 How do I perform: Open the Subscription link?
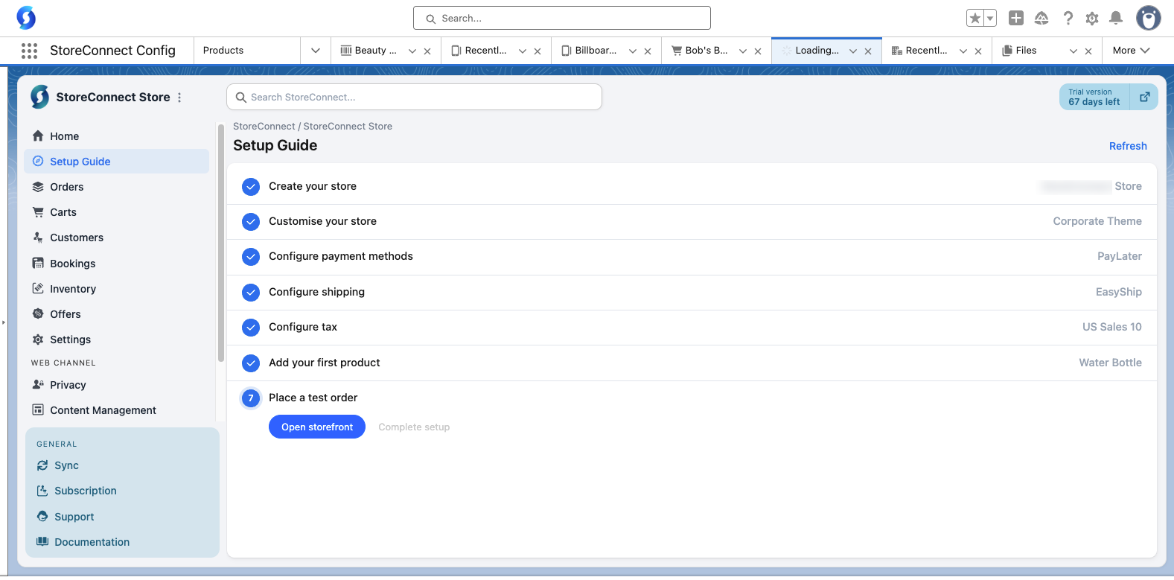[86, 491]
